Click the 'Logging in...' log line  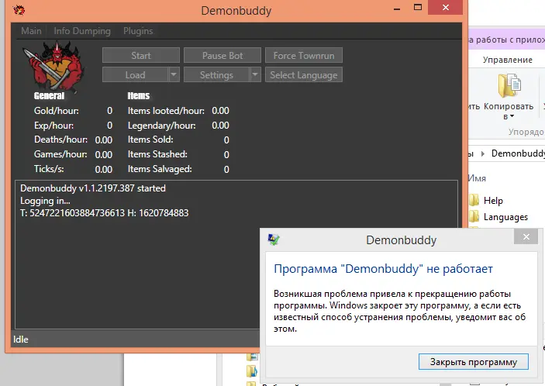[45, 201]
